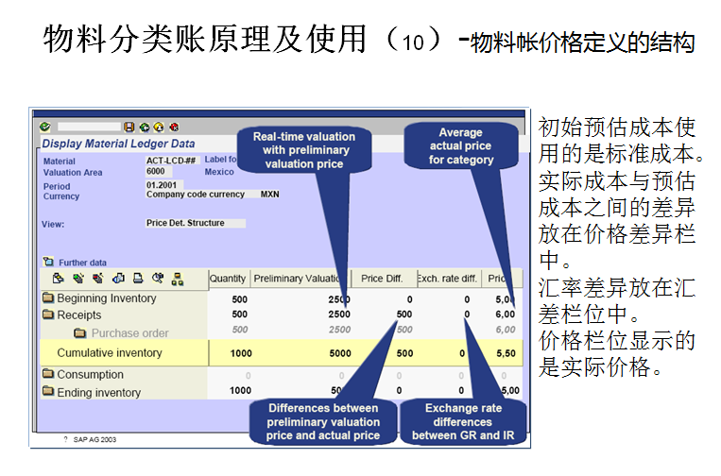This screenshot has height=476, width=721.
Task: Click the green Back arrow icon
Action: click(145, 127)
